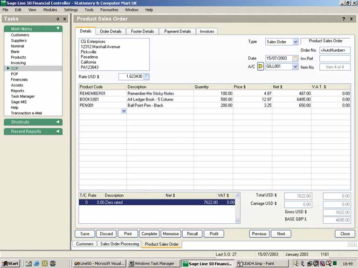The height and width of the screenshot is (268, 358).
Task: Open the A/C GILL001 dropdown arrow
Action: pyautogui.click(x=295, y=67)
